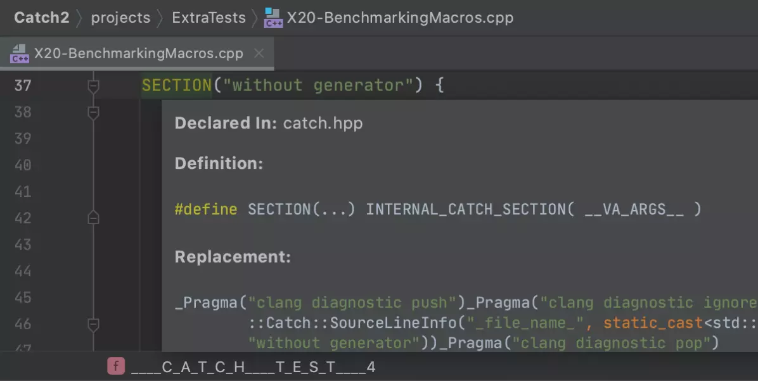Click the C++ icon on the editor tab
This screenshot has height=381, width=758.
point(20,54)
